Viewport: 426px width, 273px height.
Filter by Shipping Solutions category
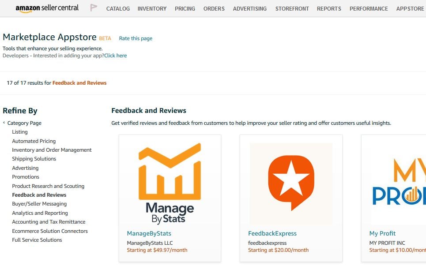(34, 159)
